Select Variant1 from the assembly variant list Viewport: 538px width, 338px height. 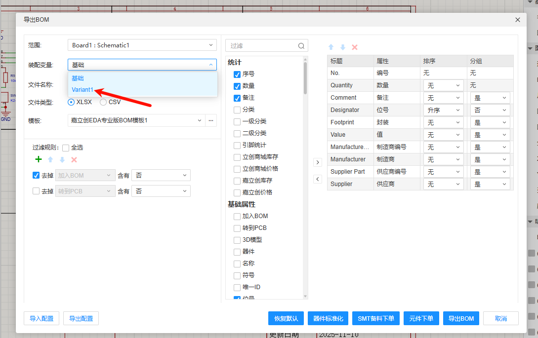click(82, 90)
